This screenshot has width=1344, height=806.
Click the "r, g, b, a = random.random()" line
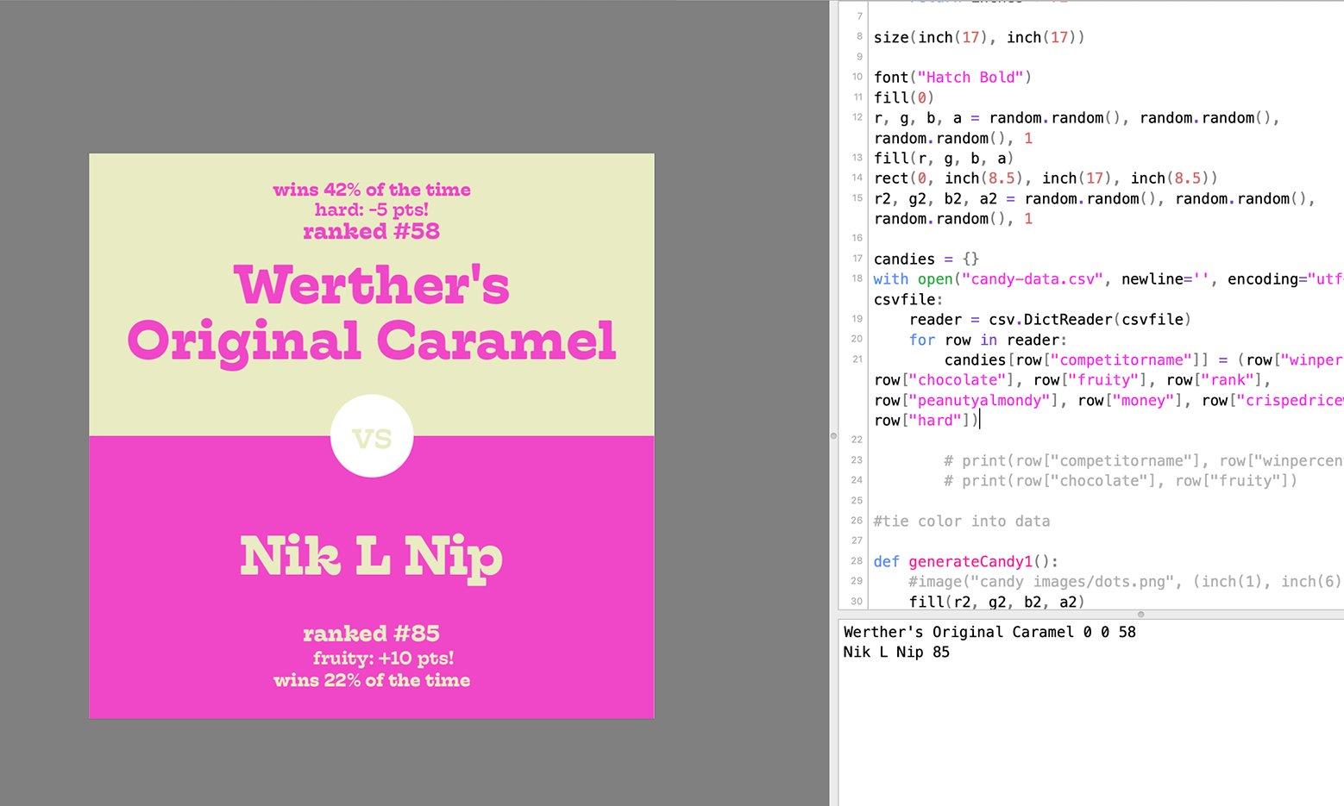(1077, 118)
